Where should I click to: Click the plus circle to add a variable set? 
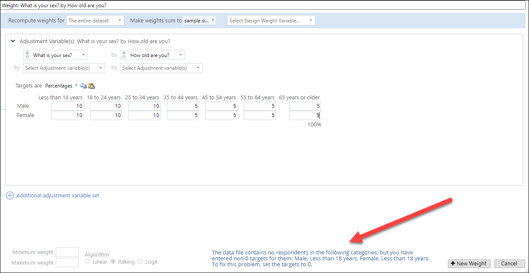10,196
